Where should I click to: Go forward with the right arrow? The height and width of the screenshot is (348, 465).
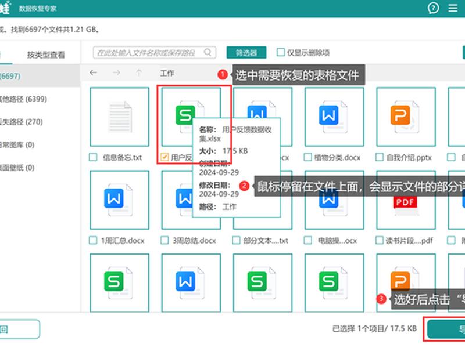[x=116, y=73]
